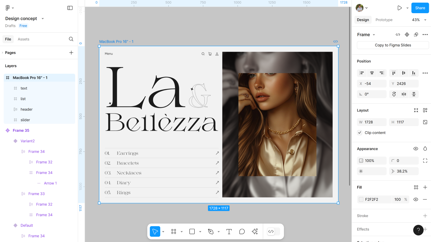This screenshot has height=242, width=431.
Task: Pick the Rectangle shape tool
Action: coord(192,232)
